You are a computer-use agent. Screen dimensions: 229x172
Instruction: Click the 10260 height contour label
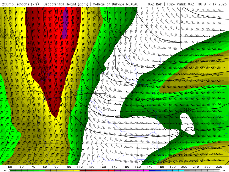point(156,99)
